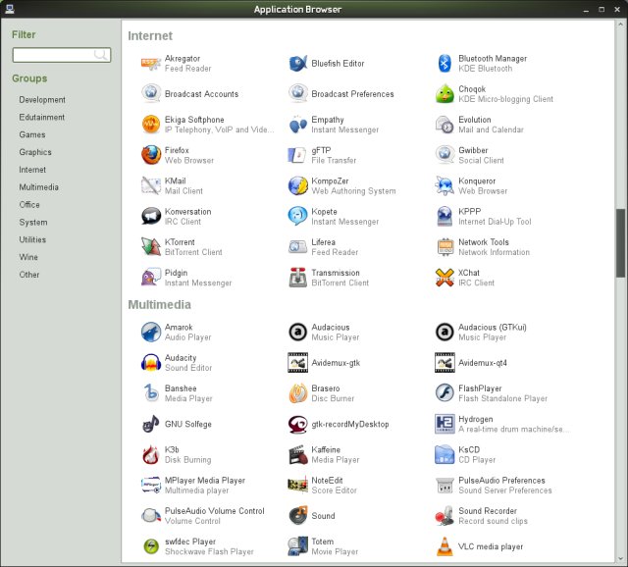628x567 pixels.
Task: Select the Other group
Action: pos(29,275)
